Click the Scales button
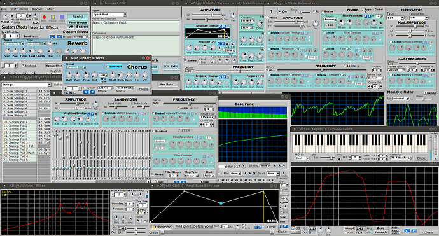Screen dimensions: 439x236 pyautogui.click(x=82, y=27)
